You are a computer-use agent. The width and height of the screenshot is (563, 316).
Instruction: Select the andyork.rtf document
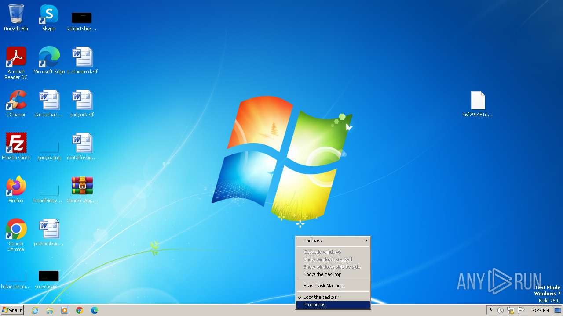[x=82, y=103]
